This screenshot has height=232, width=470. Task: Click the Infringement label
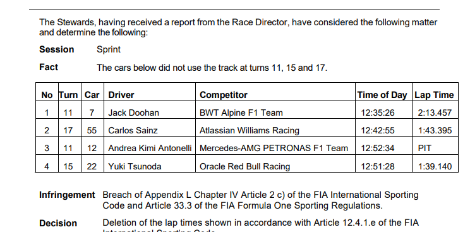pos(67,195)
